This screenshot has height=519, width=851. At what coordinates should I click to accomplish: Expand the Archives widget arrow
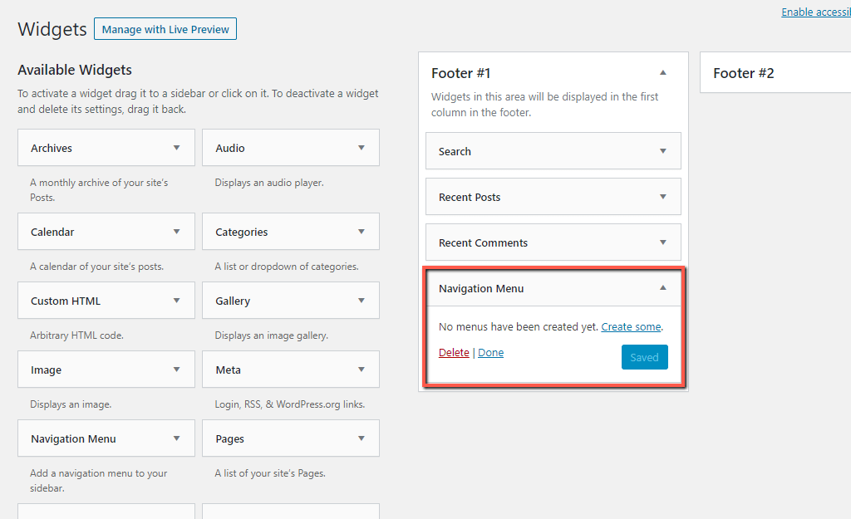point(176,148)
